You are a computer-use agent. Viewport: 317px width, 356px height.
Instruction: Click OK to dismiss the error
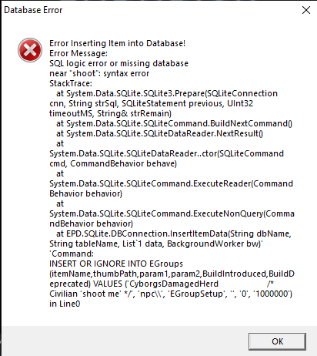(277, 341)
